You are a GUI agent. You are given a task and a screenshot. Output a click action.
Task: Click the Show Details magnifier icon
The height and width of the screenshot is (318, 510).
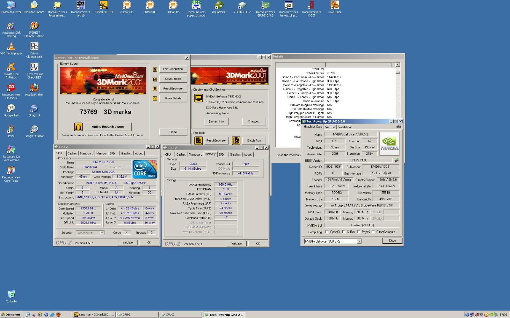(155, 99)
